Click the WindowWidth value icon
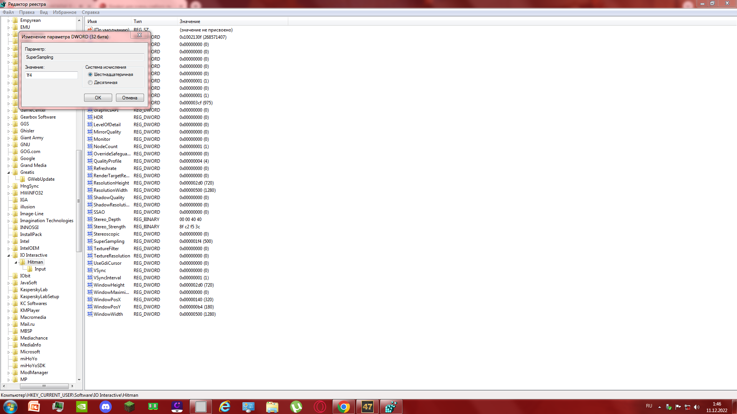737x414 pixels. pyautogui.click(x=90, y=314)
